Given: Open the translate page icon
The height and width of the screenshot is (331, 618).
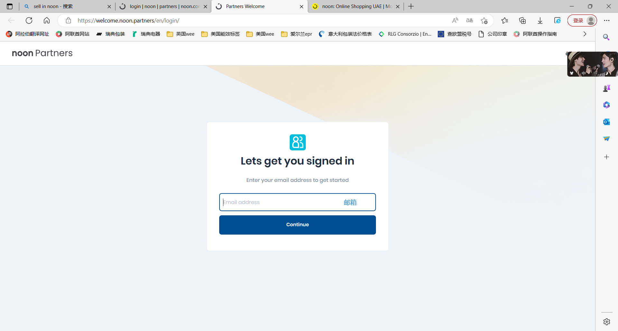Looking at the screenshot, I should tap(470, 21).
